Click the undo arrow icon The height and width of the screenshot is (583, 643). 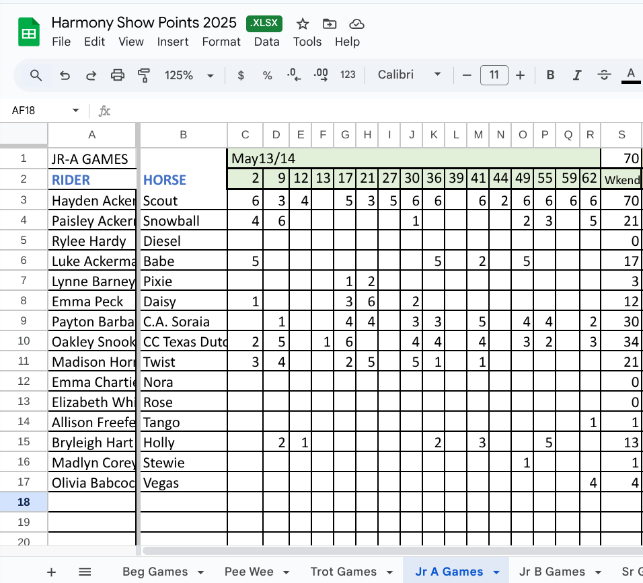[x=65, y=75]
